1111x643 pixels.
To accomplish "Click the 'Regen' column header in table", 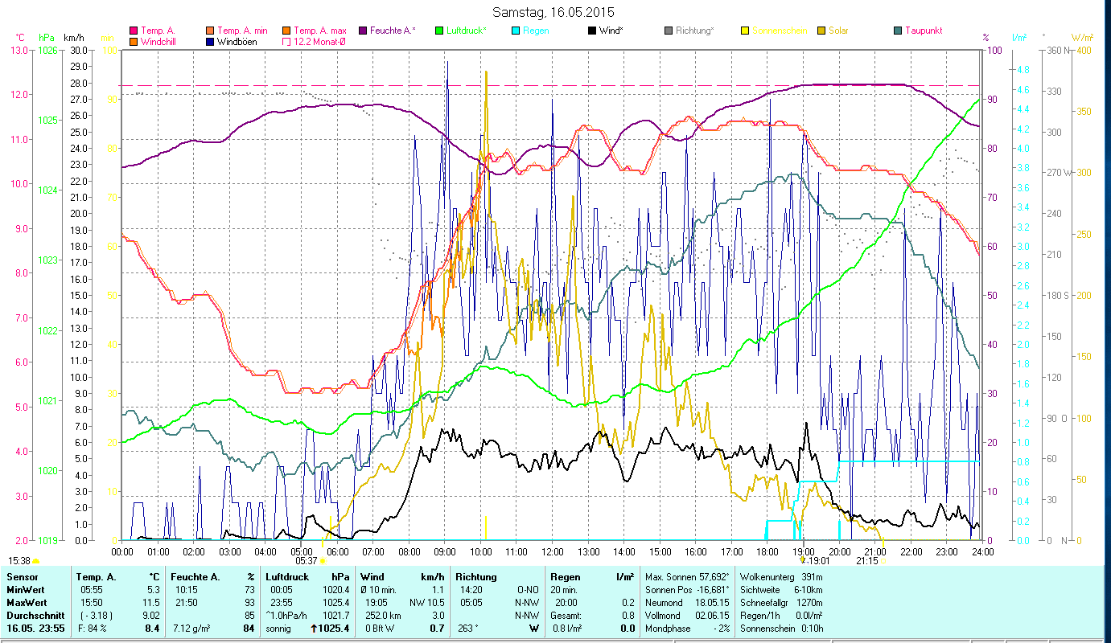I will click(x=564, y=577).
